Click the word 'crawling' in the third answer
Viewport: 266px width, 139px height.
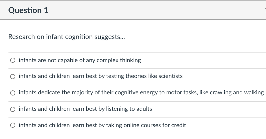pyautogui.click(x=221, y=92)
